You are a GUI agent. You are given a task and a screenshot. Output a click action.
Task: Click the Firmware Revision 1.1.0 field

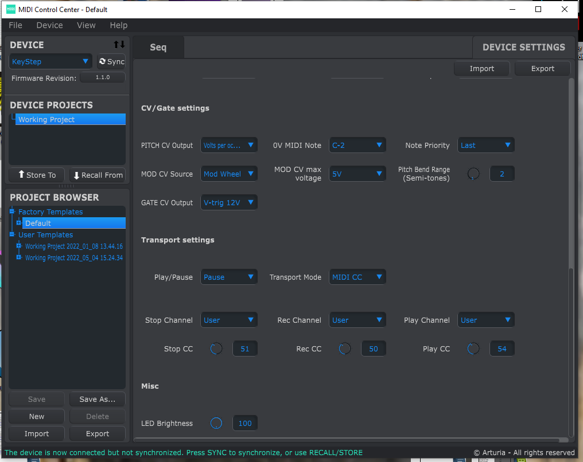pyautogui.click(x=103, y=77)
